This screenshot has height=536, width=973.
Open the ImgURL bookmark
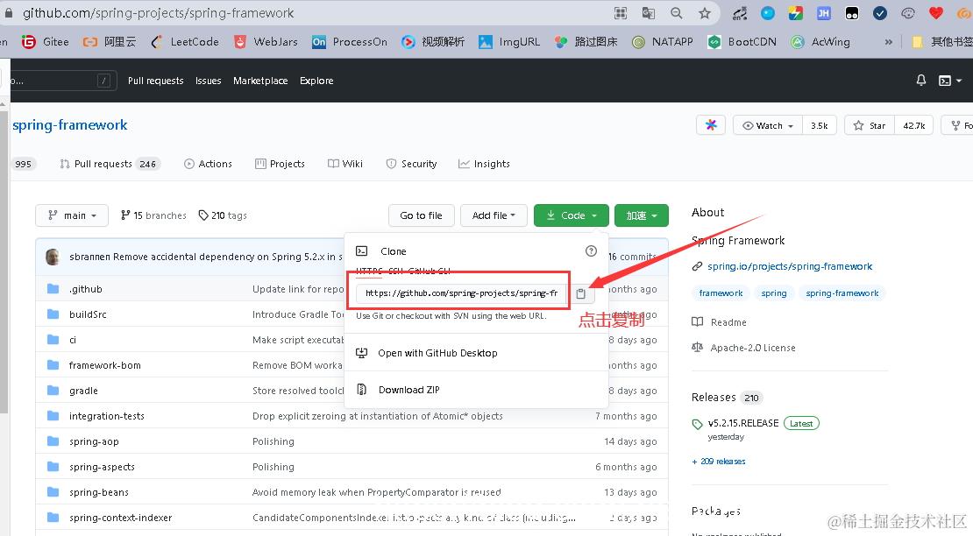tap(509, 41)
